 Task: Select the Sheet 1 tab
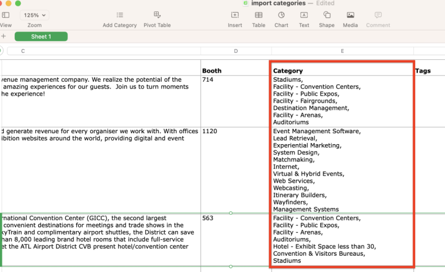point(41,36)
